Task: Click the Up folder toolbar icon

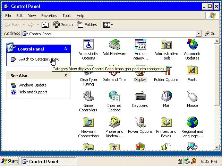Action: [x=45, y=25]
